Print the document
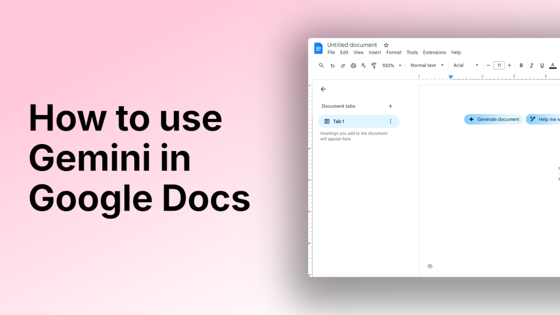560x315 pixels. [353, 65]
